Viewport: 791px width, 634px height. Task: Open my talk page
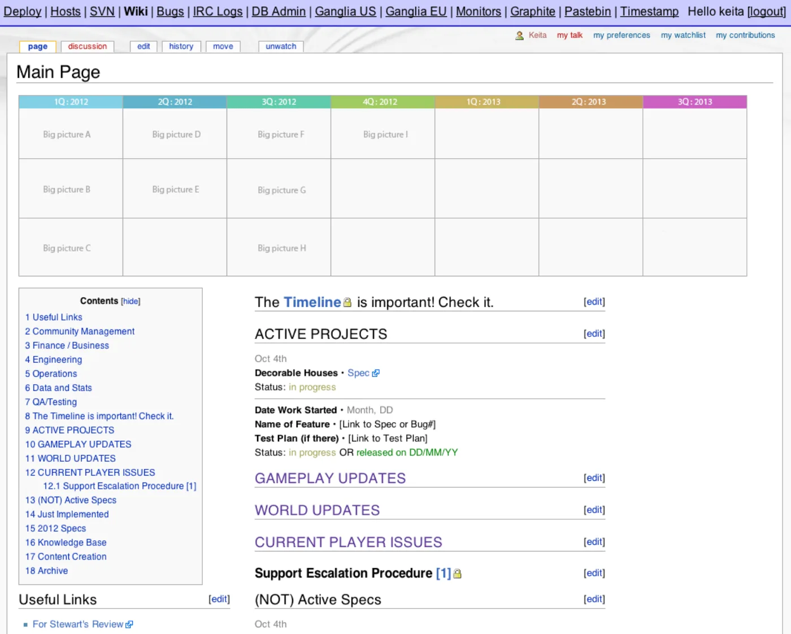tap(570, 35)
